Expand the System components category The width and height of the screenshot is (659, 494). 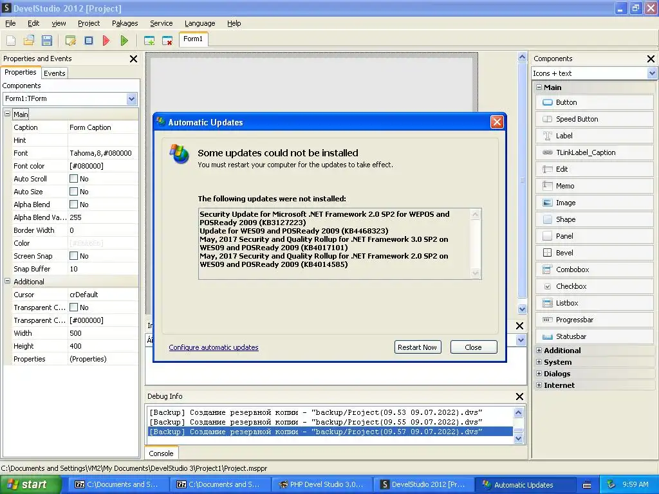click(x=539, y=361)
